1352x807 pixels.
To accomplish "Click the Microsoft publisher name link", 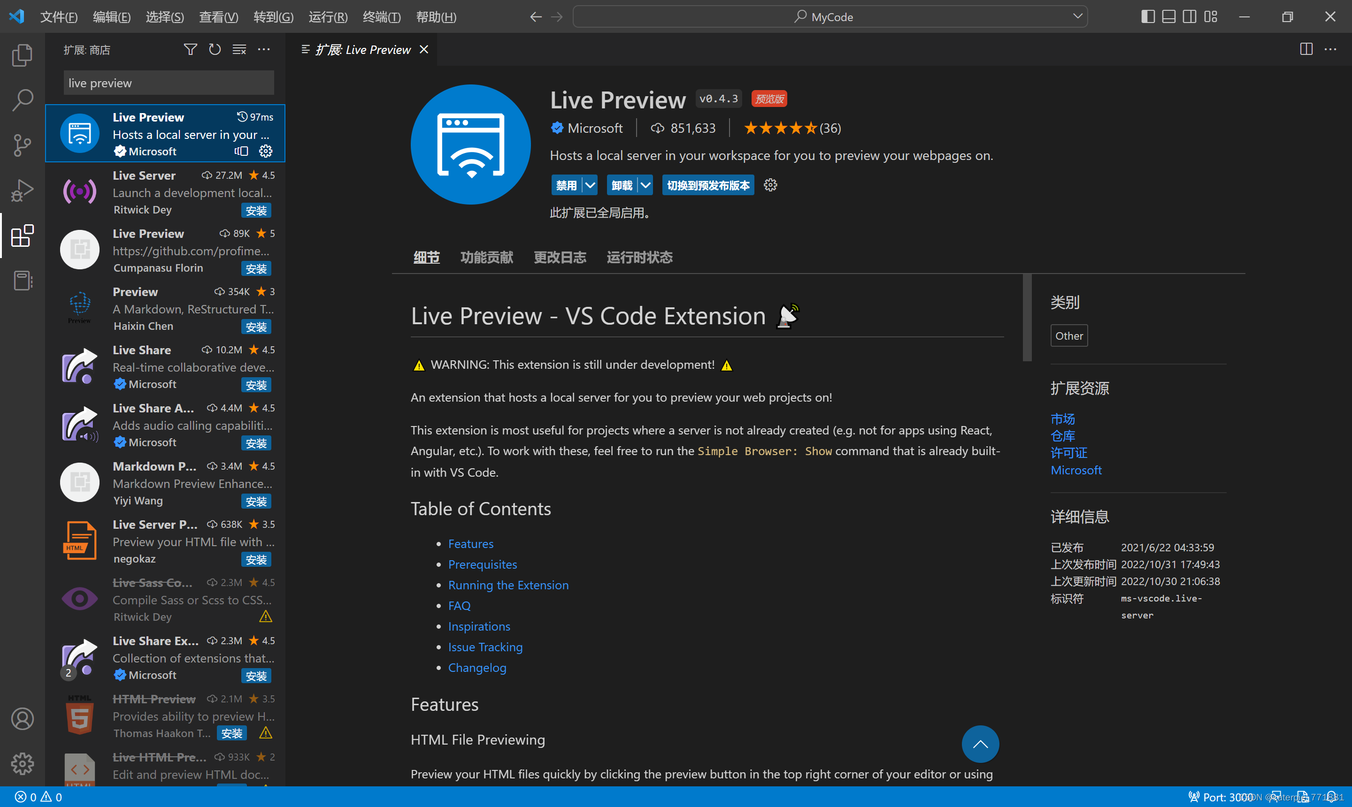I will (x=595, y=129).
